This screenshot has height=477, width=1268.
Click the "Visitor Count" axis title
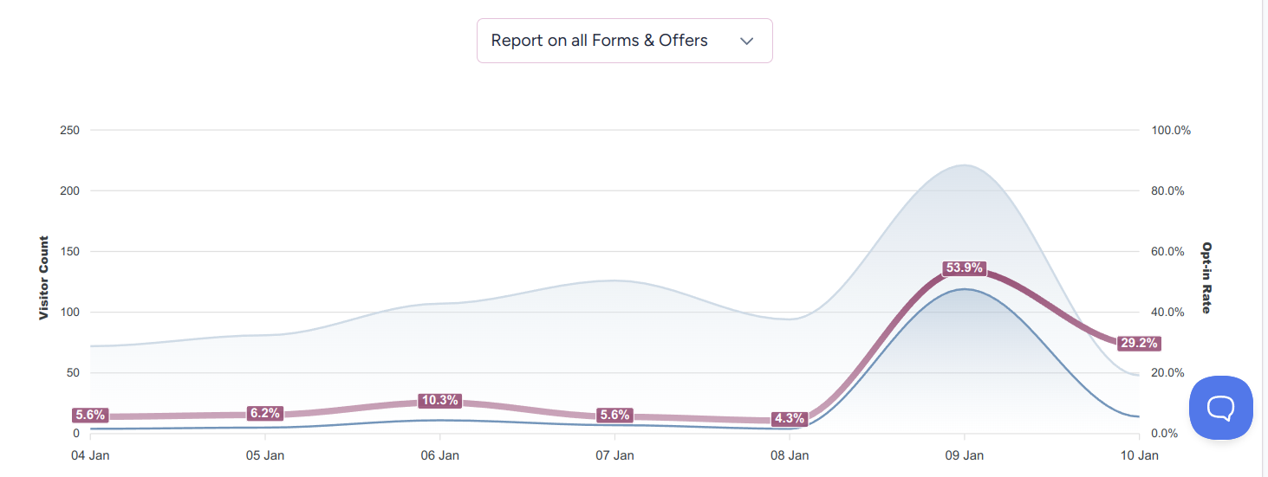(x=44, y=278)
